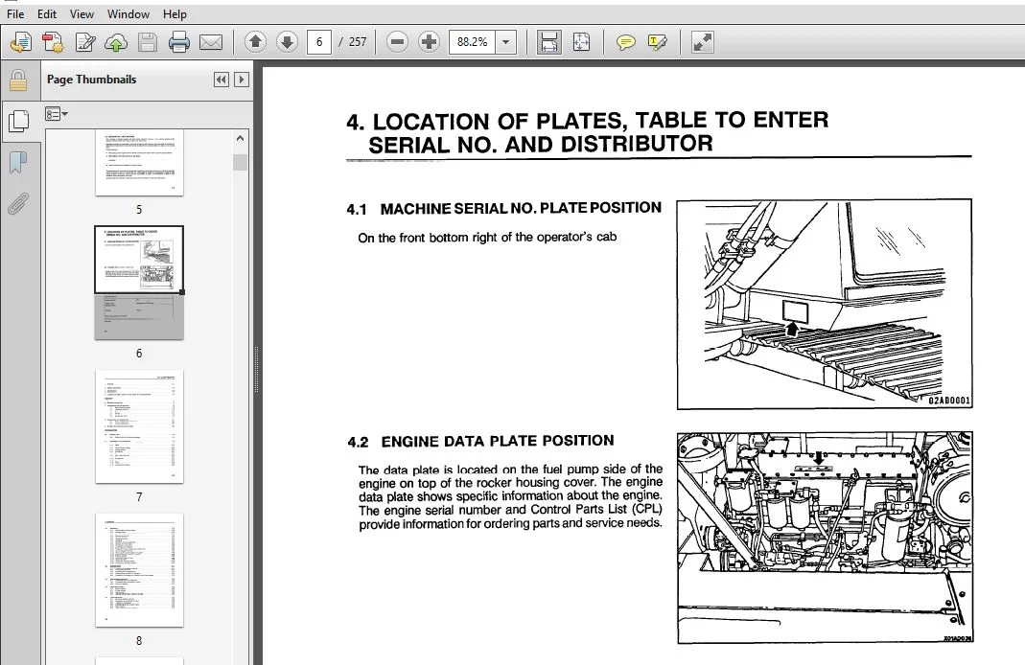Click the zoom percentage field 88.2%
The width and height of the screenshot is (1025, 665).
pos(472,42)
